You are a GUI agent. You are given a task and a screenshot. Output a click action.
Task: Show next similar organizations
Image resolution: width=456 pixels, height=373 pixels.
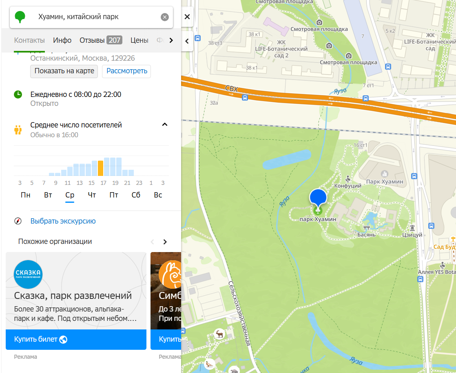pyautogui.click(x=165, y=242)
